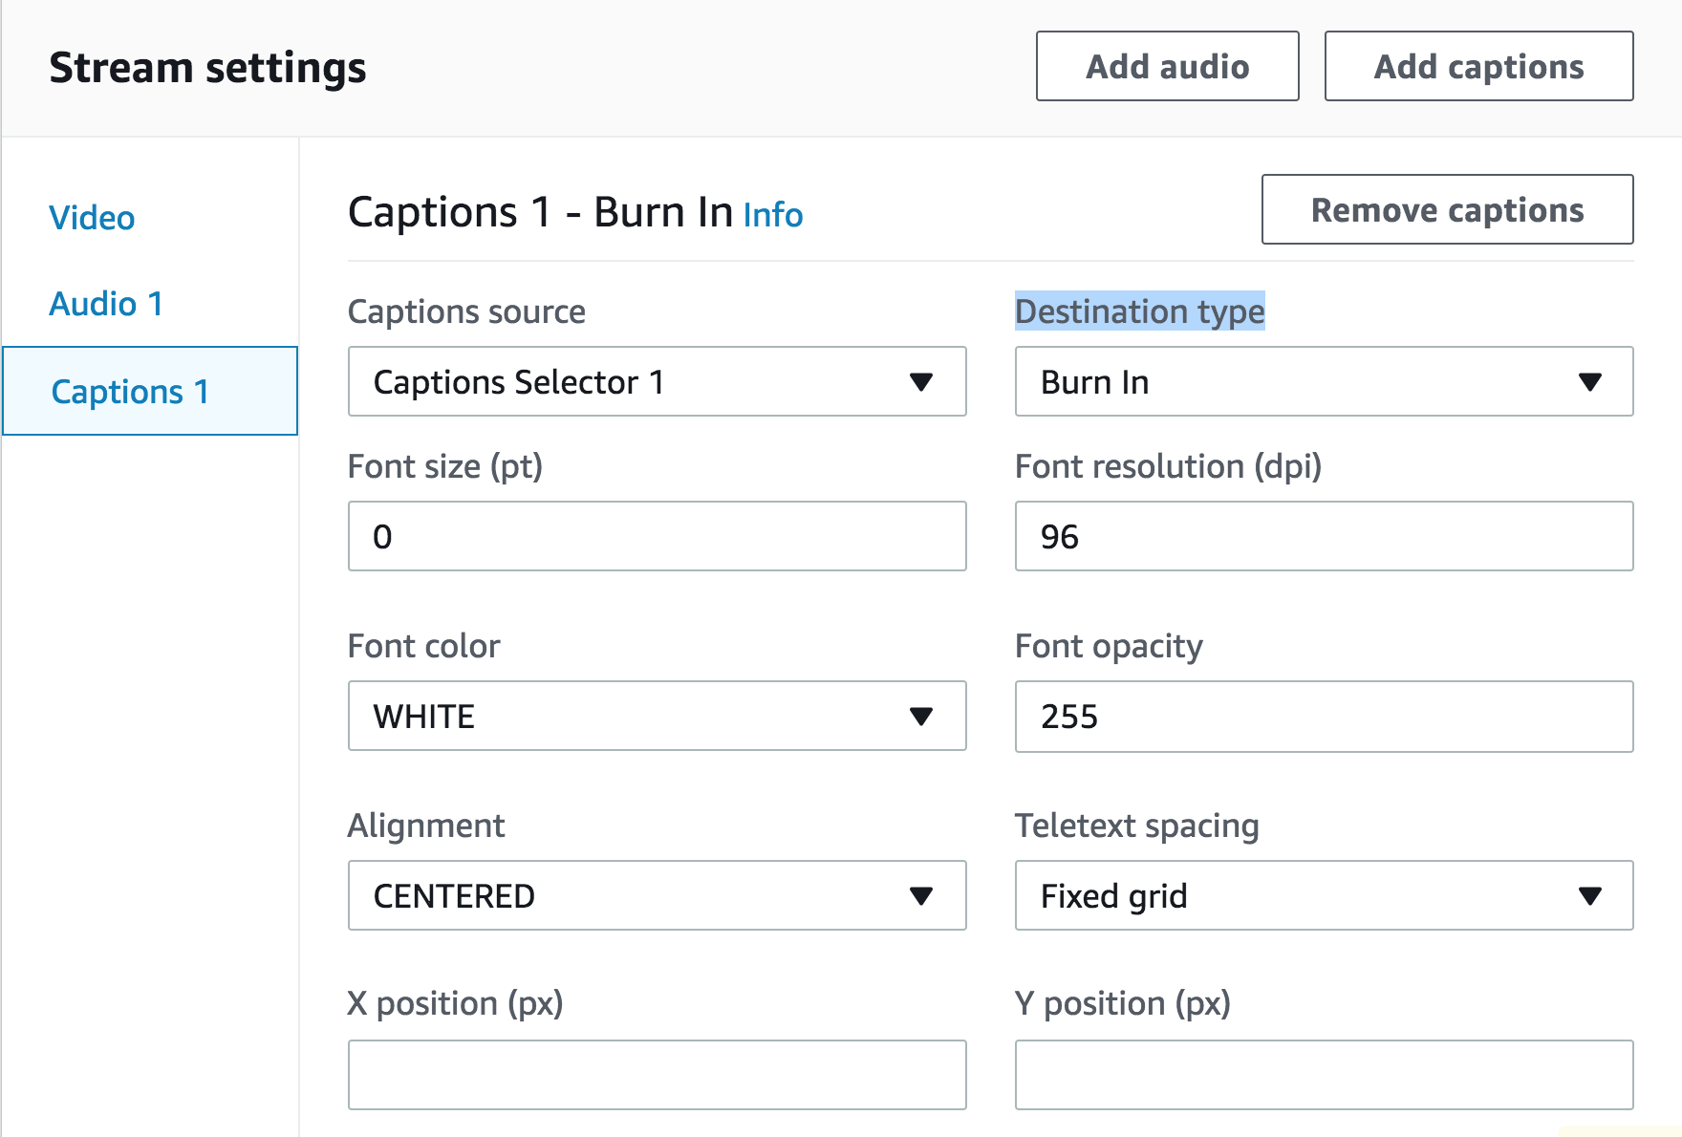Viewport: 1682px width, 1137px height.
Task: Click the Add captions button
Action: (x=1478, y=66)
